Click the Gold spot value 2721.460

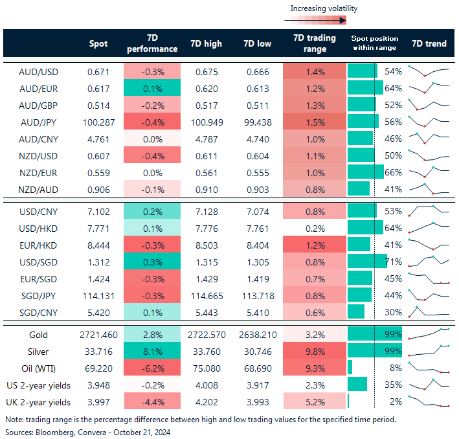point(98,335)
